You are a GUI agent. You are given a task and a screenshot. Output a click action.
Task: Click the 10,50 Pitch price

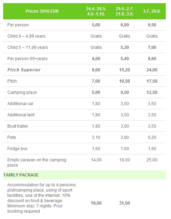click(125, 81)
